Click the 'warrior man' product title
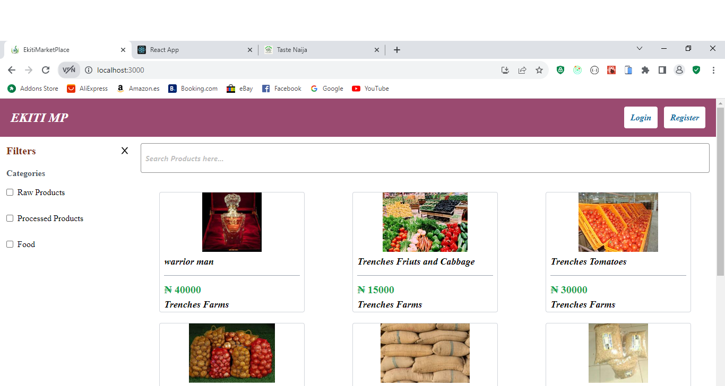The image size is (725, 386). click(x=189, y=261)
